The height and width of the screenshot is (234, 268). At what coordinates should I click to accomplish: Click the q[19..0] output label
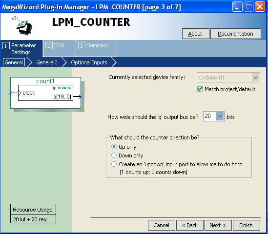tap(62, 97)
